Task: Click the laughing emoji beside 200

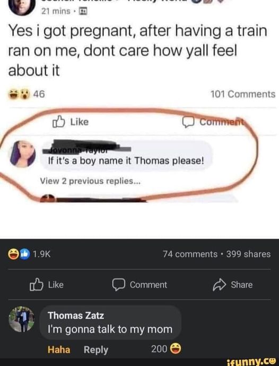Action: coord(176,348)
